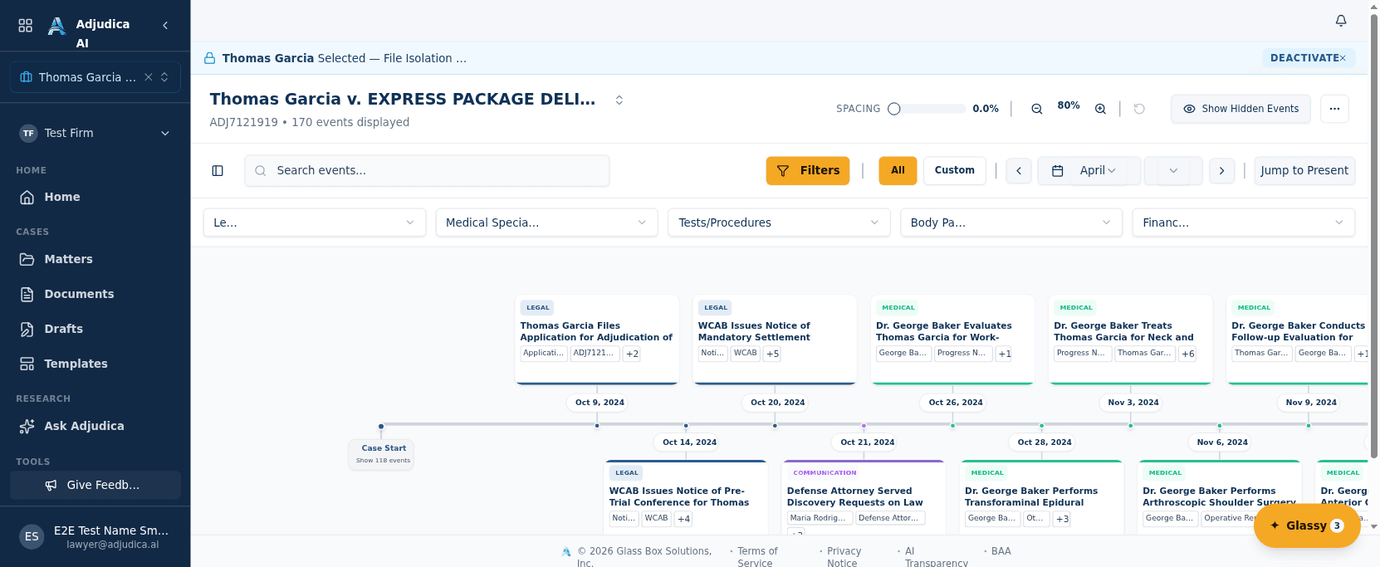
Task: Go to previous month arrow
Action: tap(1019, 170)
